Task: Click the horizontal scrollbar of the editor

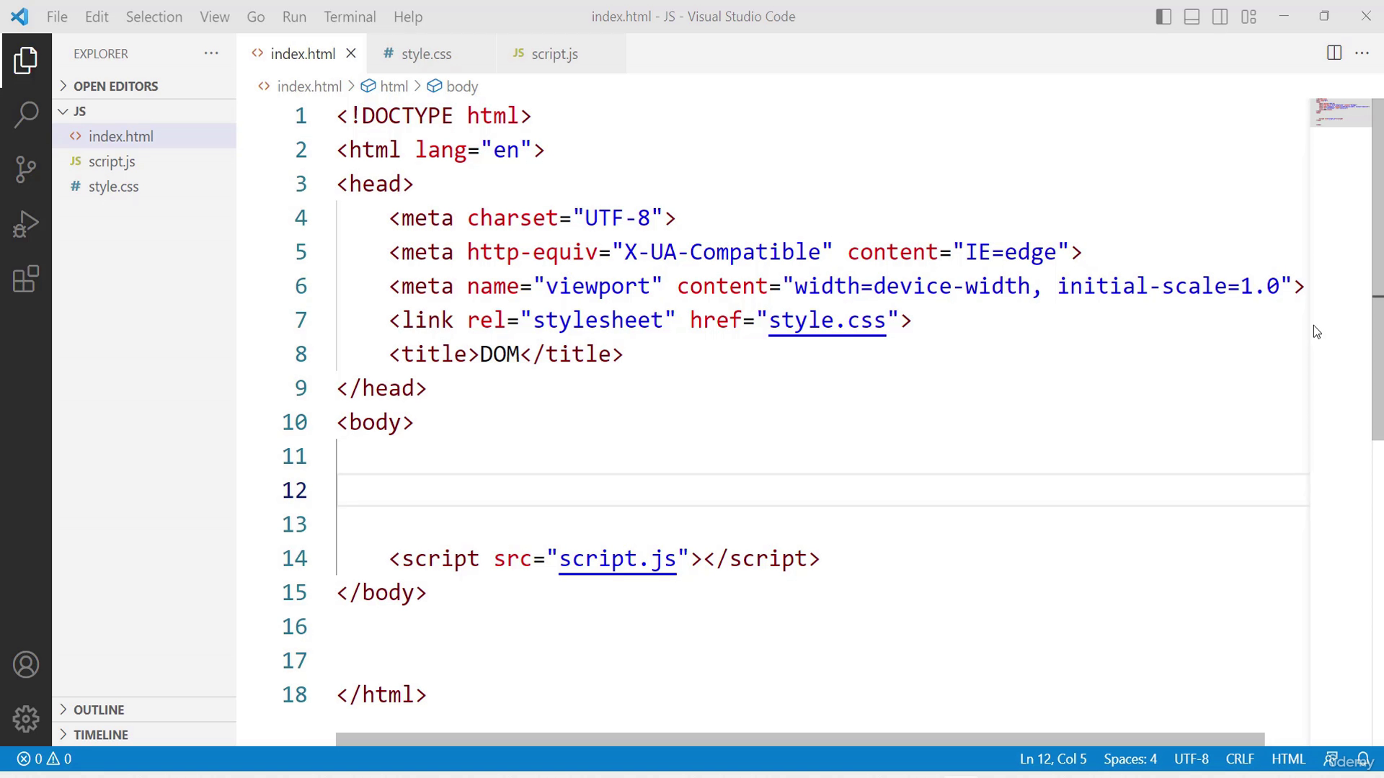Action: coord(800,740)
